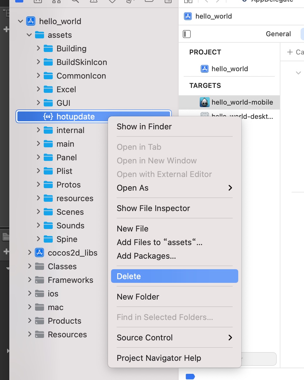This screenshot has width=304, height=380.
Task: Collapse the assets folder
Action: (x=29, y=35)
